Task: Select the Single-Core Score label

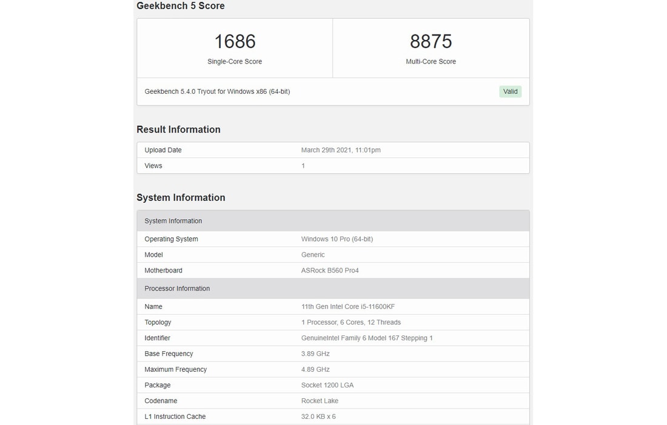Action: click(x=235, y=62)
